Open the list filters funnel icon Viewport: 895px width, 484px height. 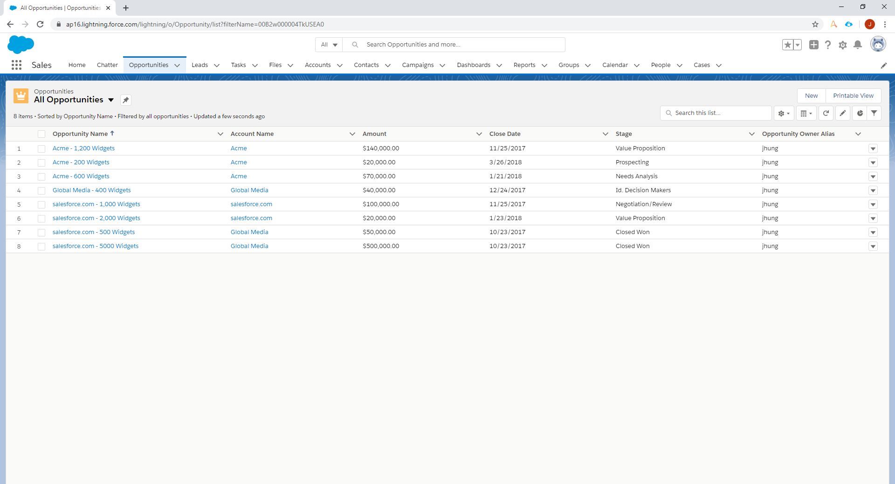[x=874, y=113]
